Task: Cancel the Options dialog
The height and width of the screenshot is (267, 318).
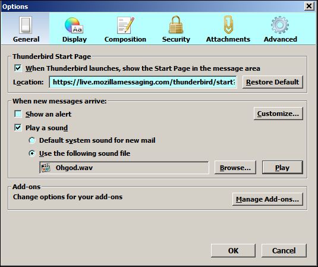Action: pyautogui.click(x=284, y=250)
